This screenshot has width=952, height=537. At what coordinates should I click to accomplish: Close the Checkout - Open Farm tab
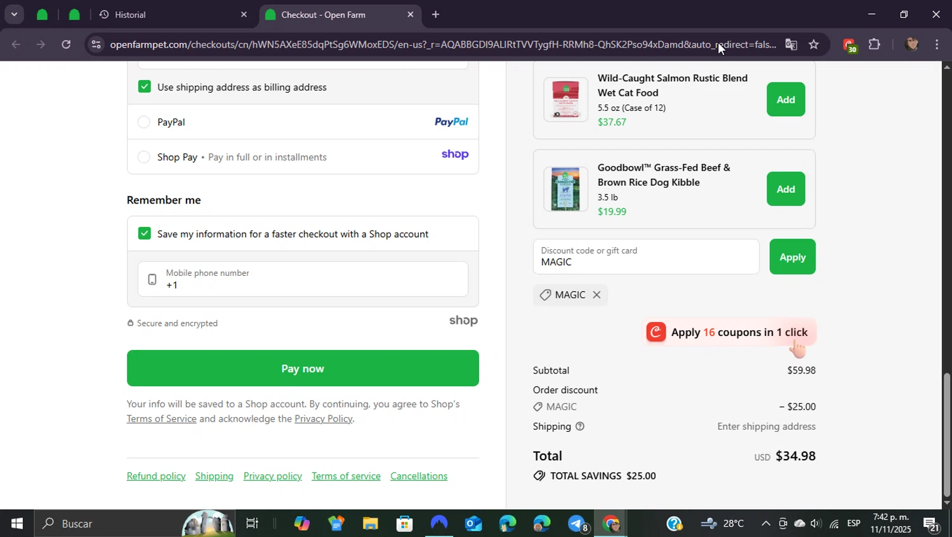410,15
